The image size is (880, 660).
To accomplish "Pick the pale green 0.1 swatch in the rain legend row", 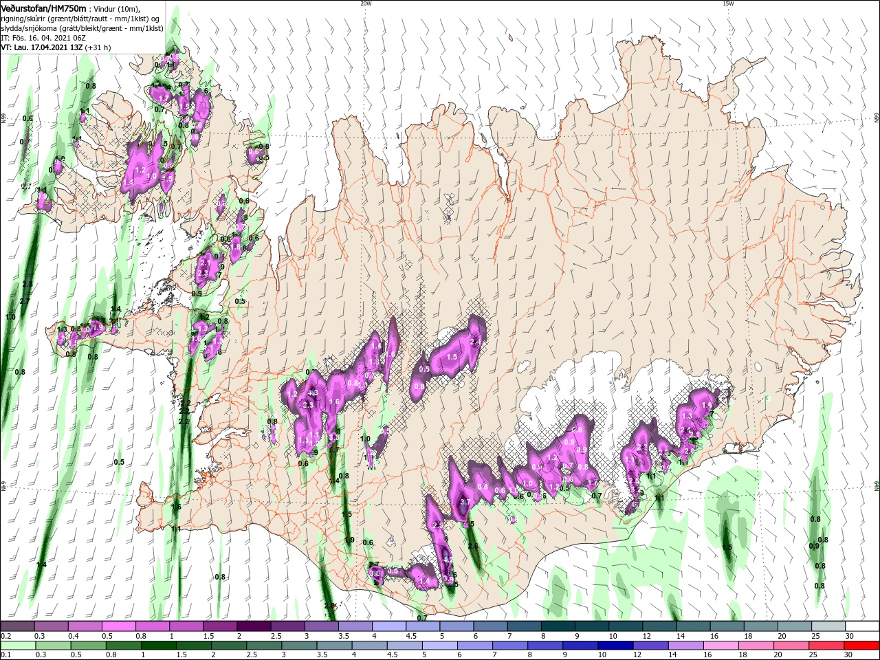I will (x=18, y=646).
